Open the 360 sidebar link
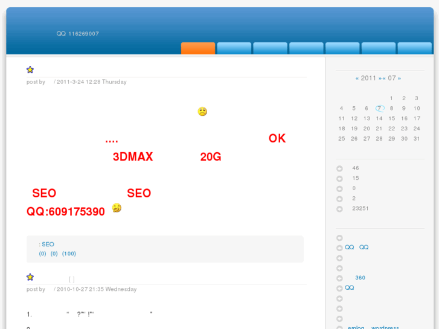 coord(360,278)
